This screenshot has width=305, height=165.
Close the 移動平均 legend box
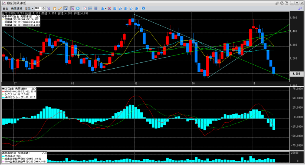tap(39, 16)
